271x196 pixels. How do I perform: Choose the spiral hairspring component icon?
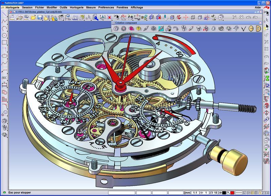pos(221,28)
